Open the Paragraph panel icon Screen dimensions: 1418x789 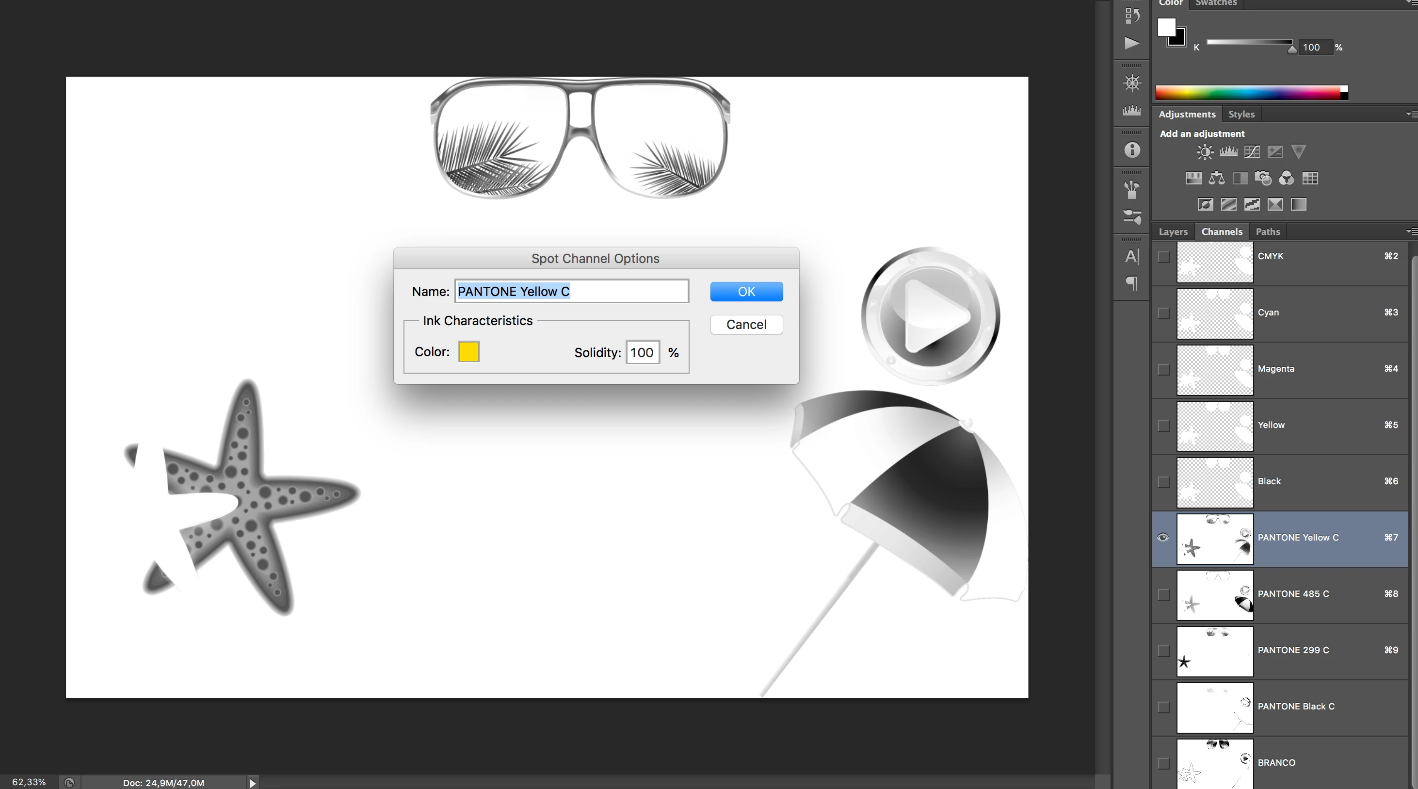(1132, 283)
